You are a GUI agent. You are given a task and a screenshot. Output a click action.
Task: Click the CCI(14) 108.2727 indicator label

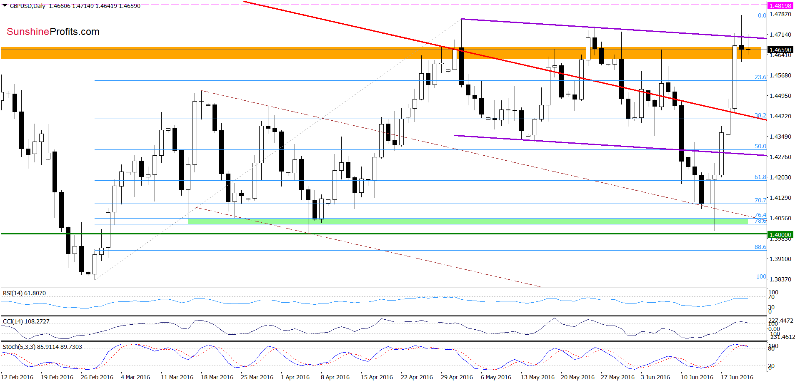pyautogui.click(x=26, y=321)
